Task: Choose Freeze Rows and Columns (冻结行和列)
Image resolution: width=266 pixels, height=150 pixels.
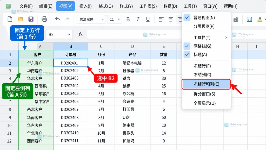Action: point(206,84)
